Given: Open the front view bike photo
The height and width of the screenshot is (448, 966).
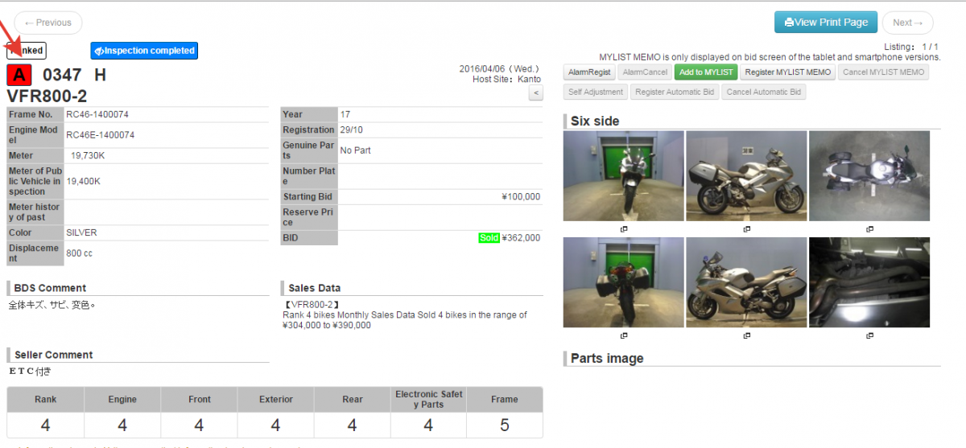Looking at the screenshot, I should 624,176.
